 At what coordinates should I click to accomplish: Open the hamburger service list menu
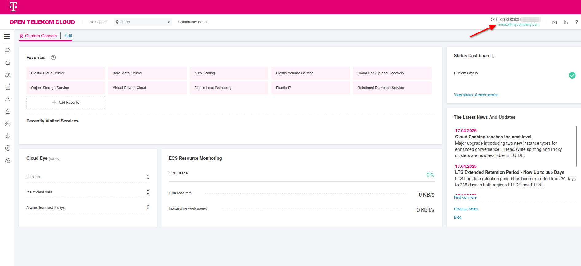point(7,36)
